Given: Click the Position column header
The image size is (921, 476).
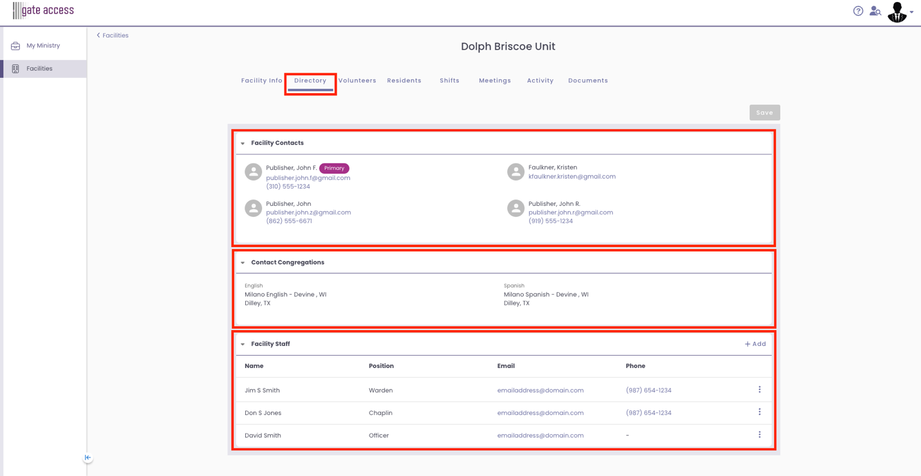Looking at the screenshot, I should click(x=381, y=366).
